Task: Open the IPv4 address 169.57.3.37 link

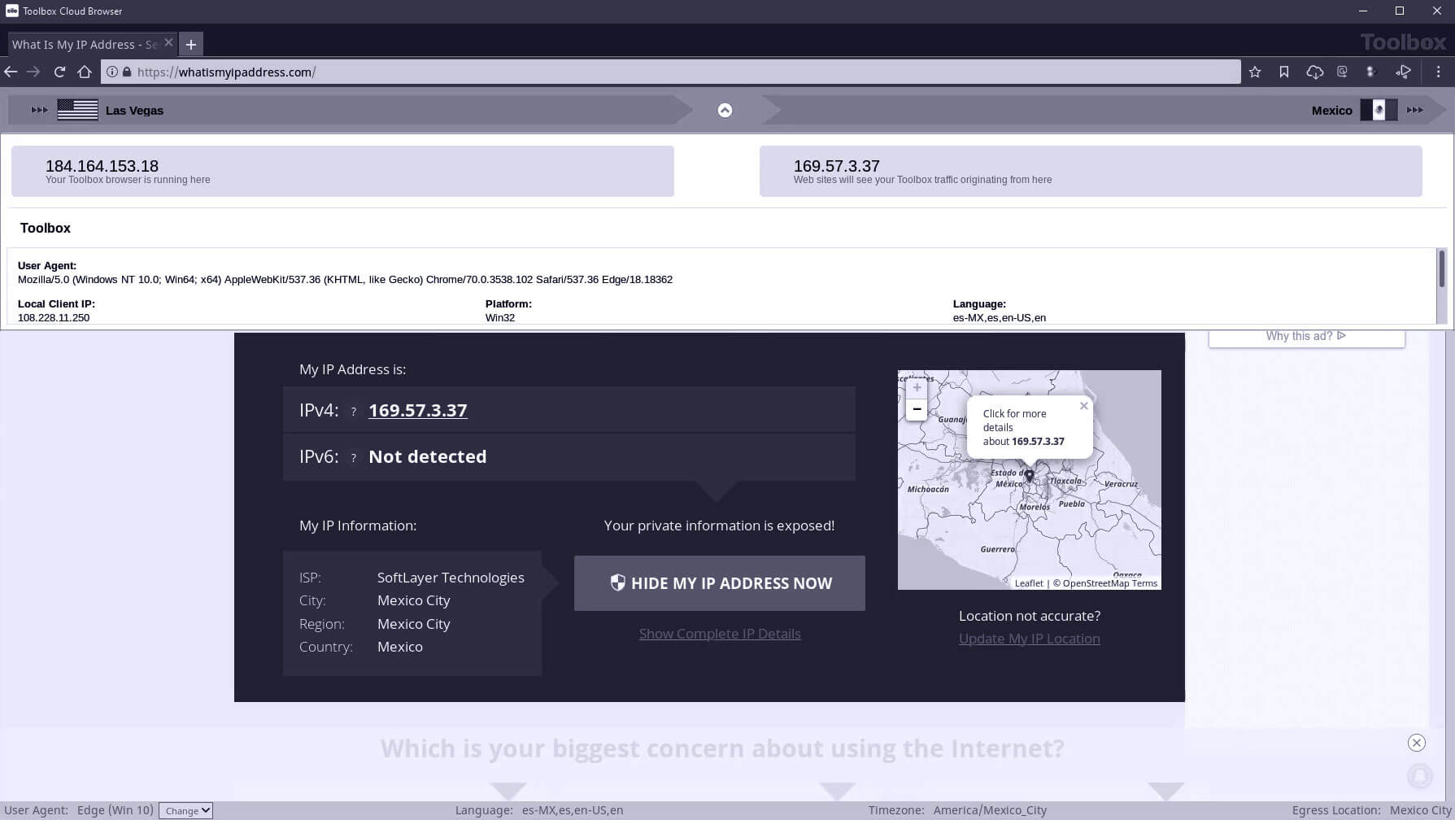Action: click(x=418, y=410)
